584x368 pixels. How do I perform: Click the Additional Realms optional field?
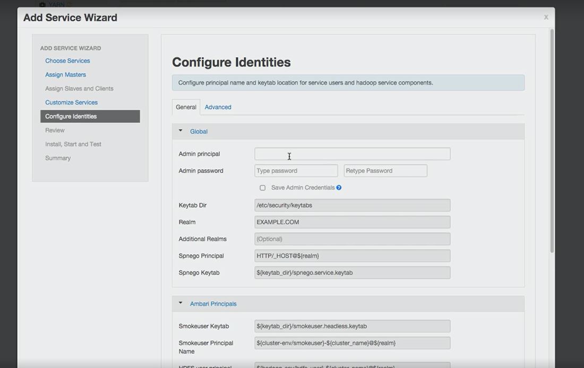point(351,239)
